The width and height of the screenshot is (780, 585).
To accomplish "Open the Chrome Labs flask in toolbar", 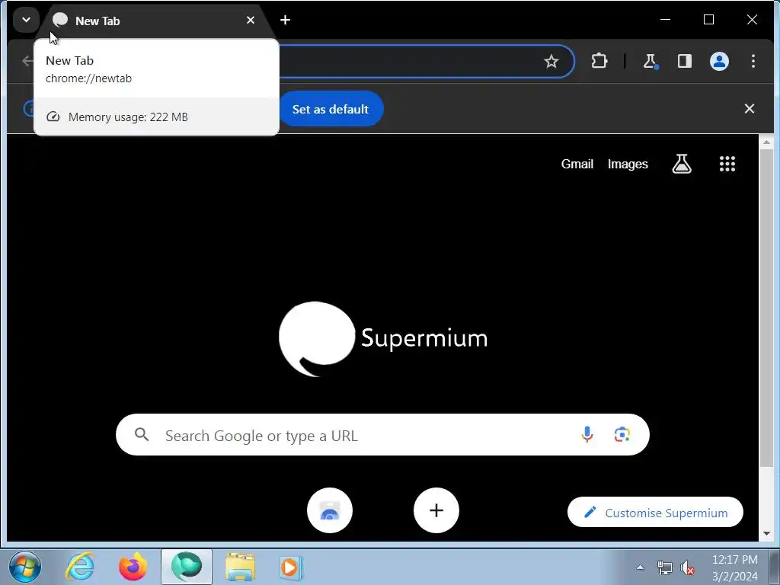I will pos(649,61).
